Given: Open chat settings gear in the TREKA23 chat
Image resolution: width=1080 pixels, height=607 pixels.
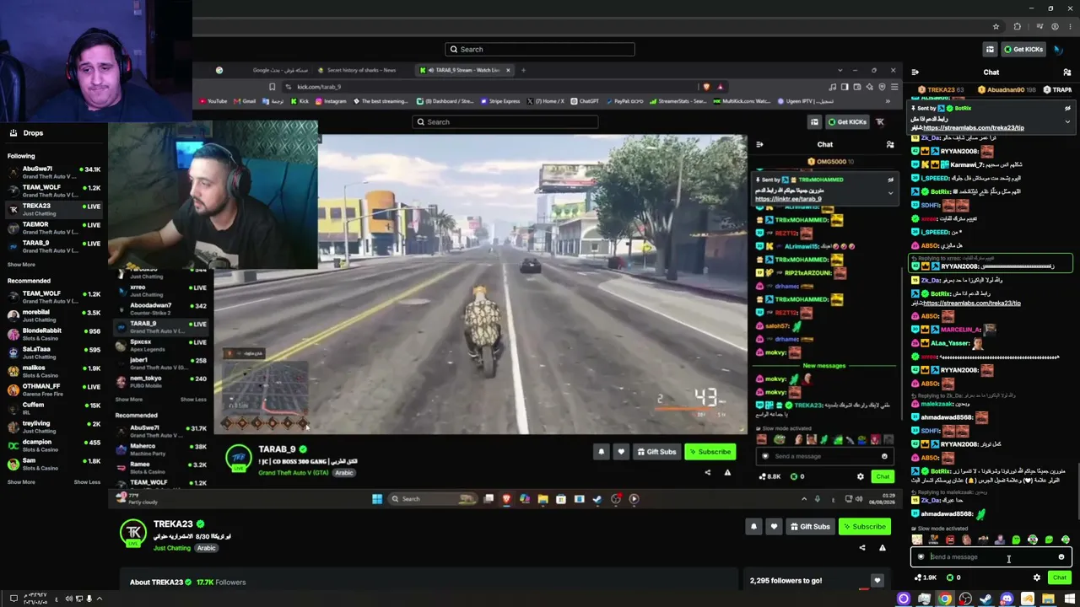Looking at the screenshot, I should (x=1037, y=577).
